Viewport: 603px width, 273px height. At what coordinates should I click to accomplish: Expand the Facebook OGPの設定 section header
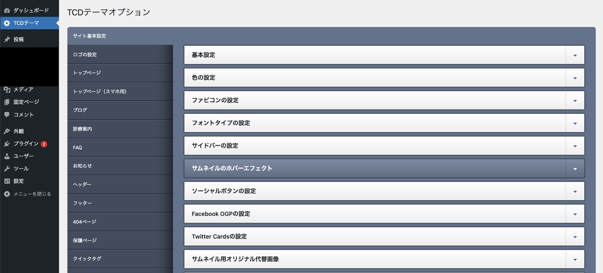click(384, 214)
